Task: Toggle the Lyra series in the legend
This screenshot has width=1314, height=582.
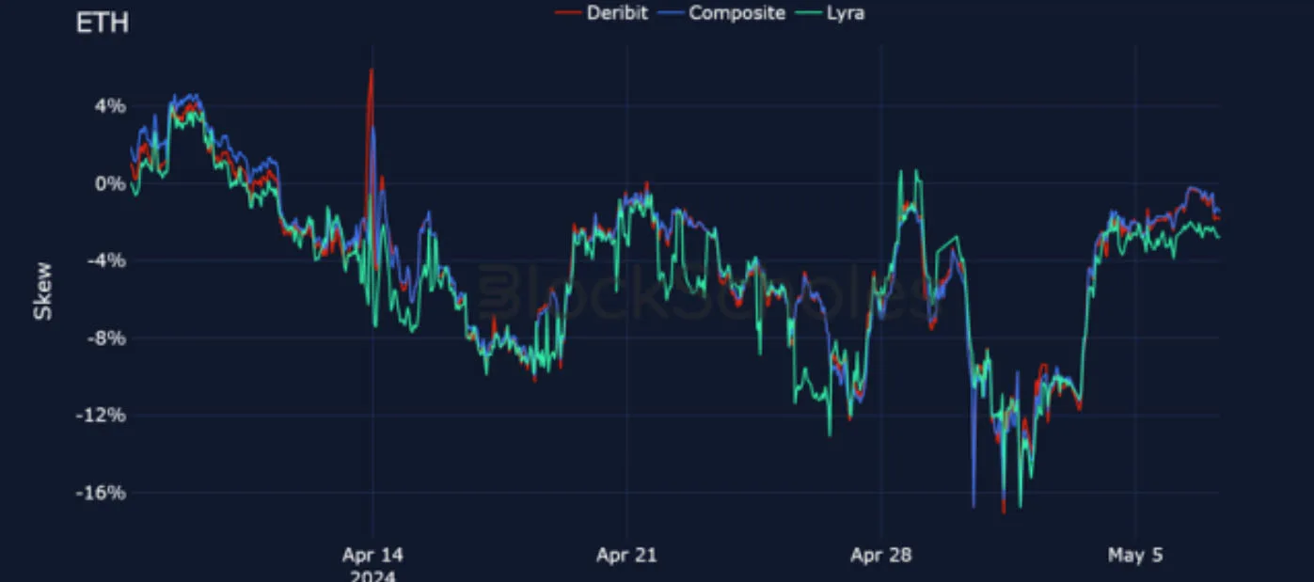Action: pyautogui.click(x=830, y=13)
